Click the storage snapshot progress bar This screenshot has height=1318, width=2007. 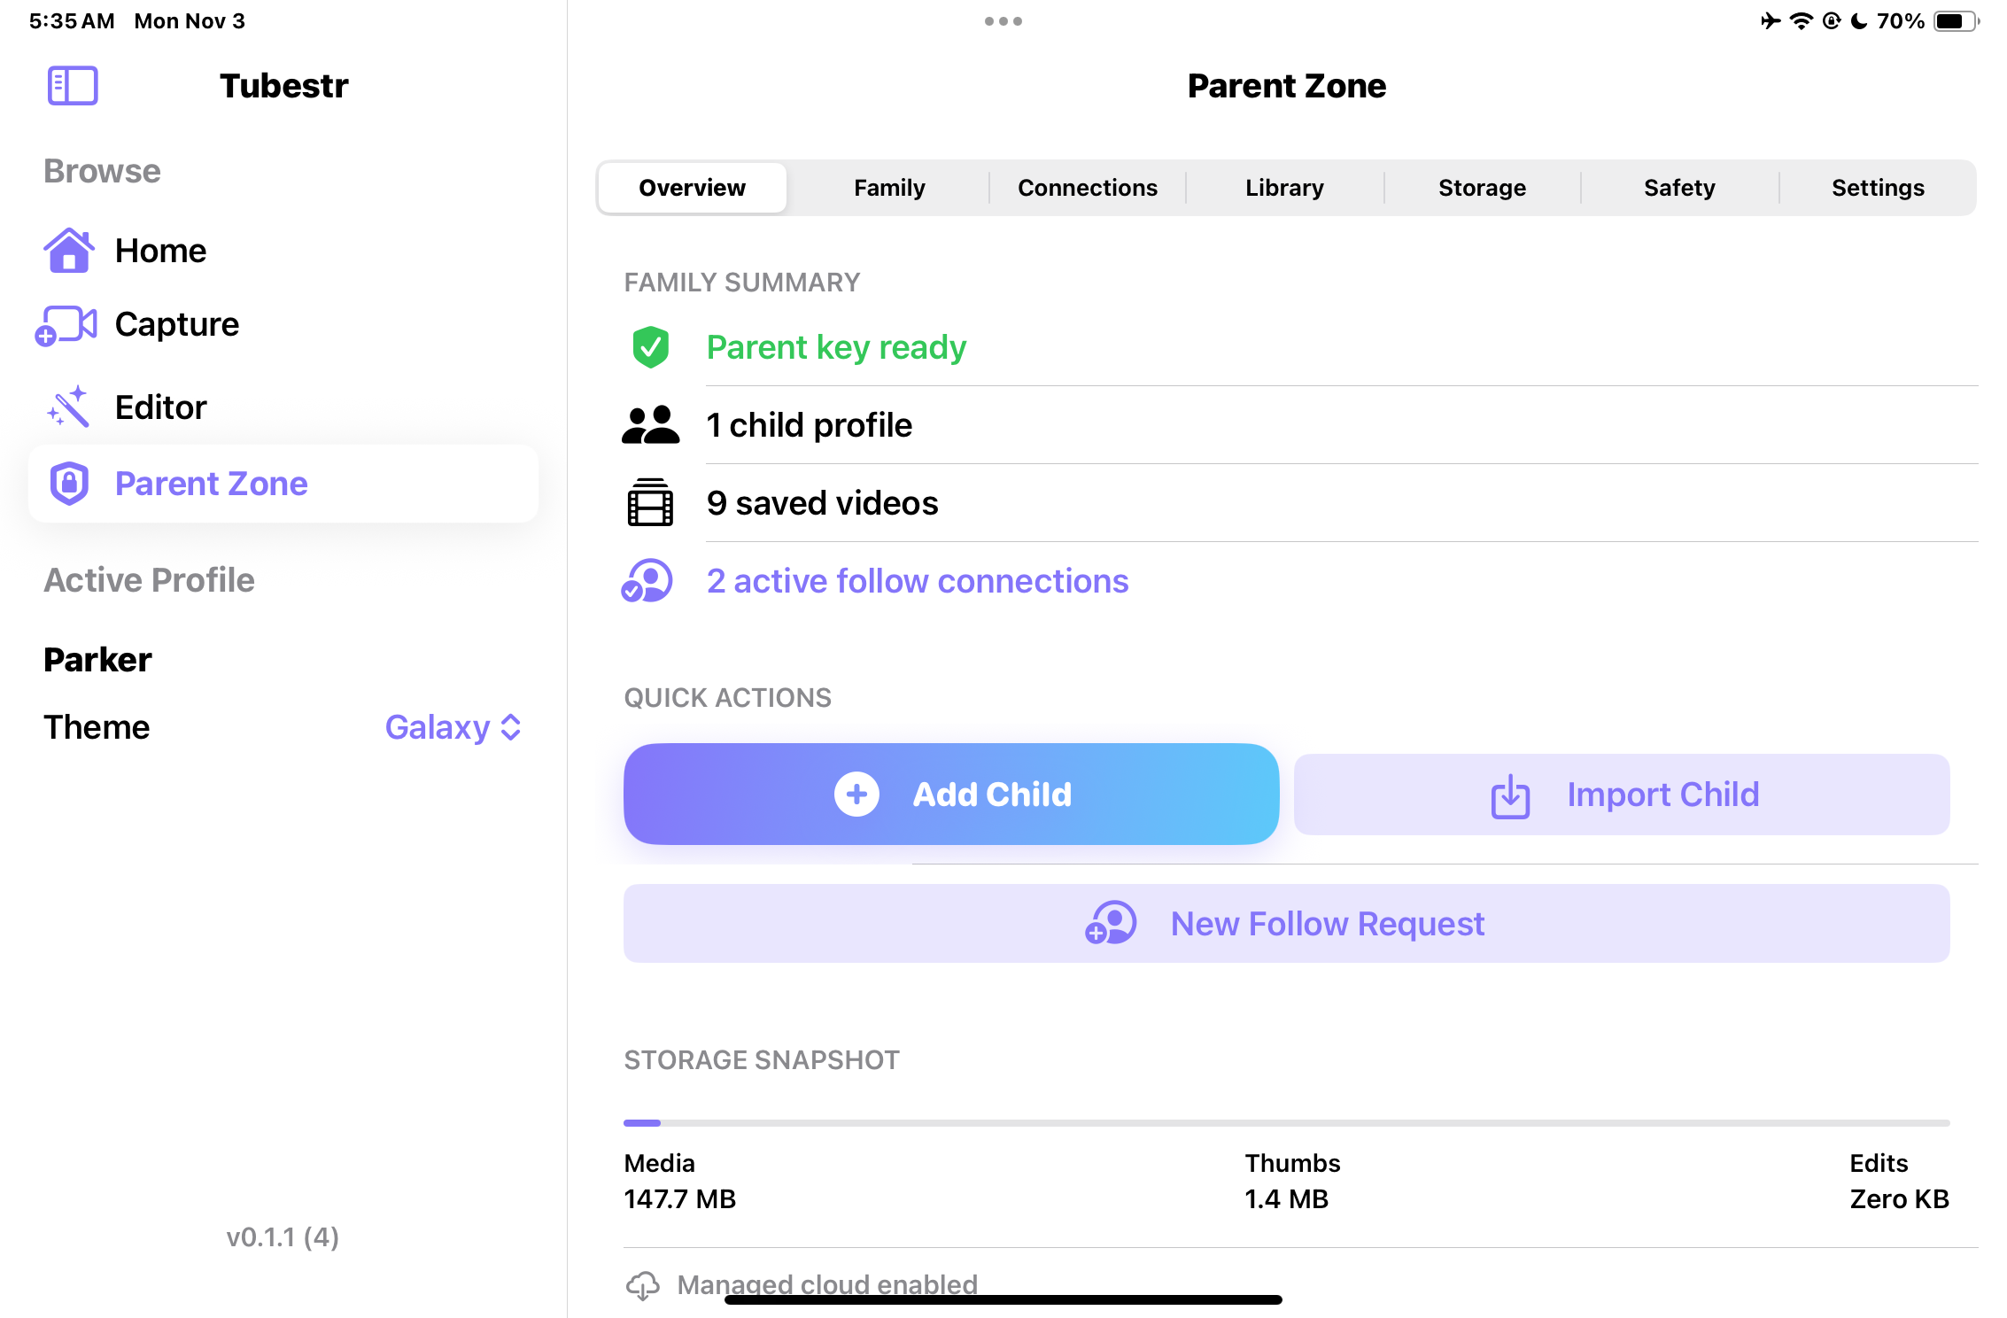tap(1284, 1122)
